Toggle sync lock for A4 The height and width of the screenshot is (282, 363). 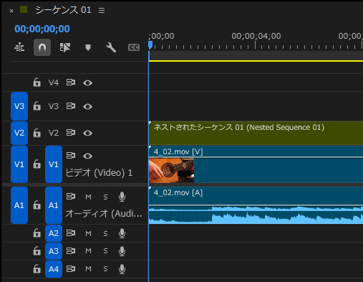click(x=71, y=269)
